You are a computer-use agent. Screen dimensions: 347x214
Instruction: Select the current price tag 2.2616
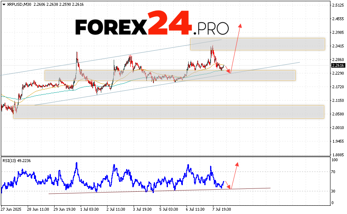tap(337, 65)
